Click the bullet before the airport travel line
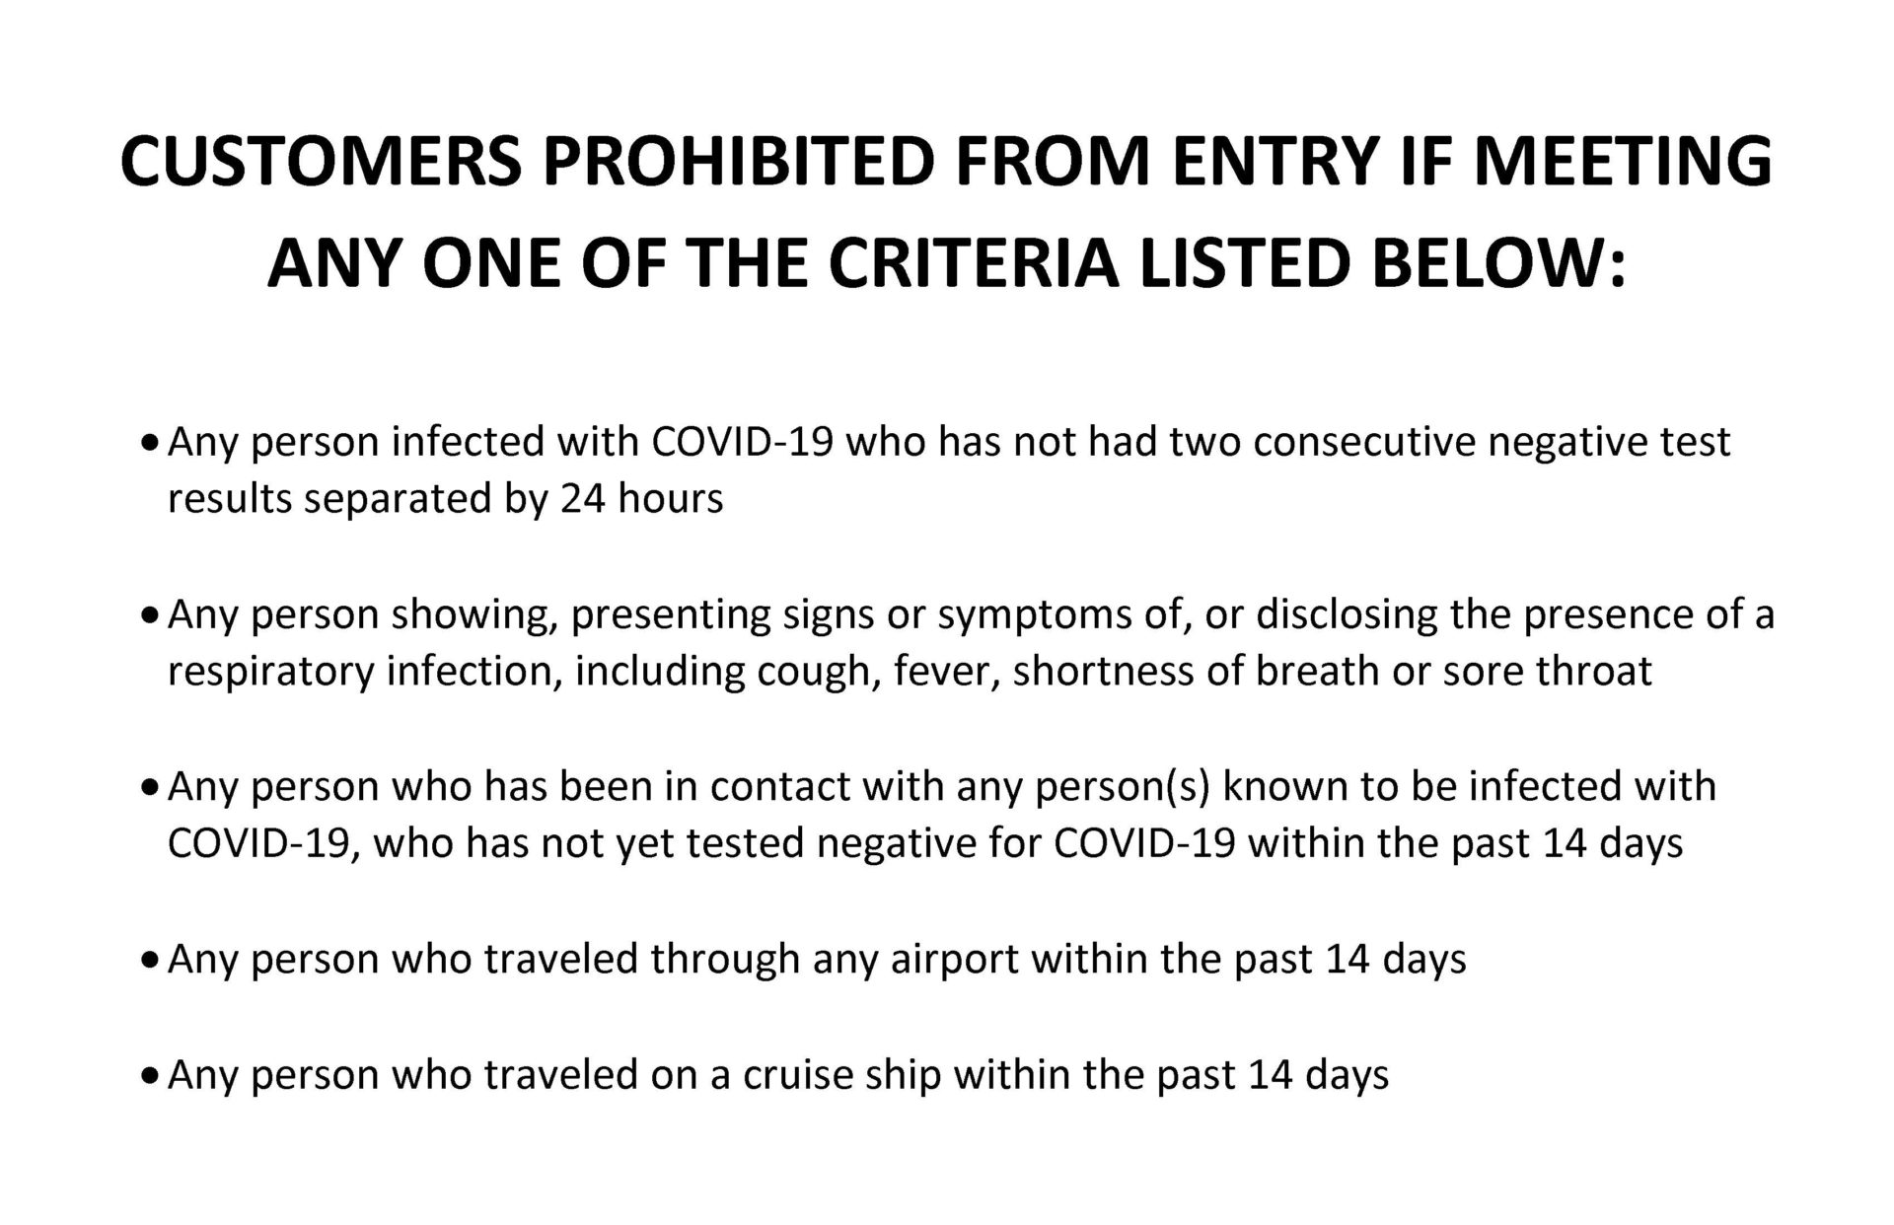The height and width of the screenshot is (1225, 1894). [x=149, y=960]
